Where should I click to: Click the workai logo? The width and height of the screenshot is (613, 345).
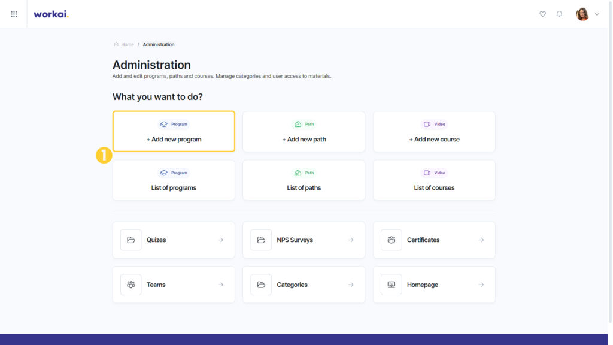51,14
